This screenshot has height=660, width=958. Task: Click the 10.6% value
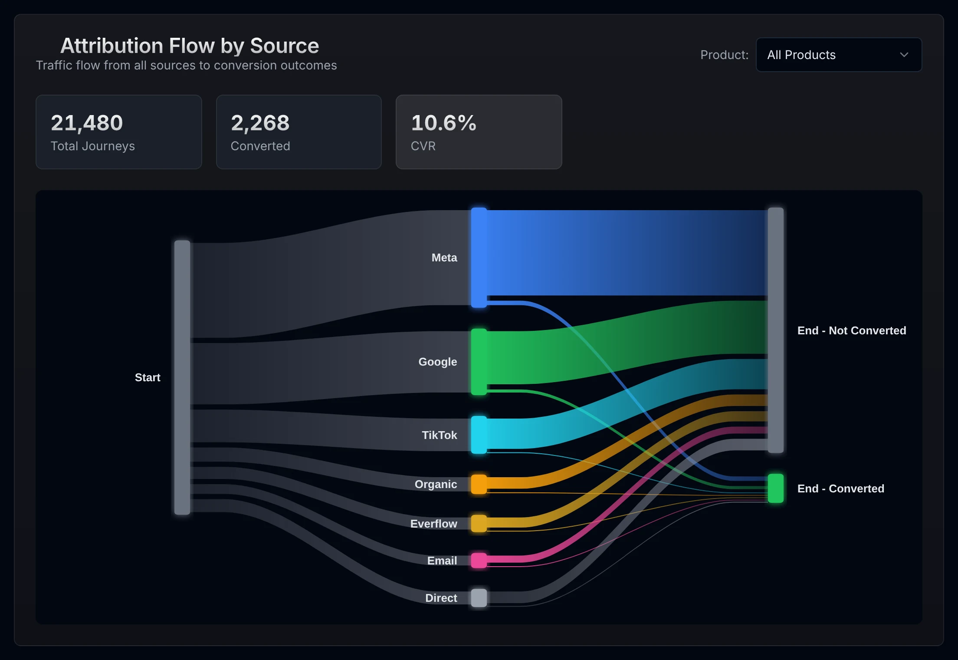coord(443,123)
